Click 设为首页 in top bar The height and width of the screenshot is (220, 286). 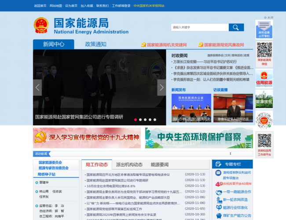pyautogui.click(x=71, y=6)
